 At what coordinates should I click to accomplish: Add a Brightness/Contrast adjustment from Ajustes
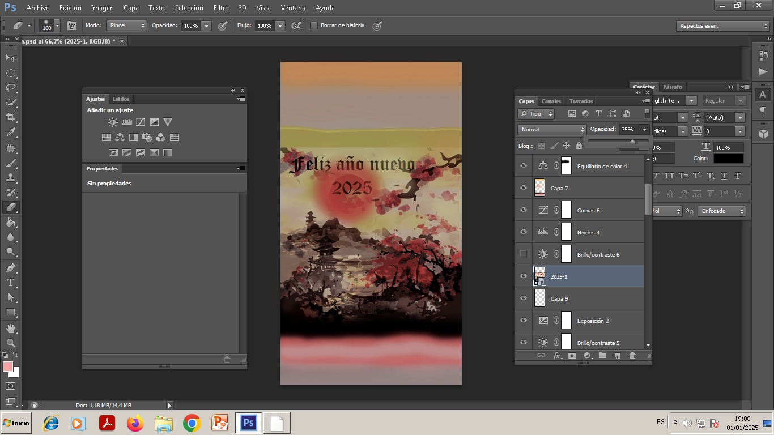tap(113, 122)
